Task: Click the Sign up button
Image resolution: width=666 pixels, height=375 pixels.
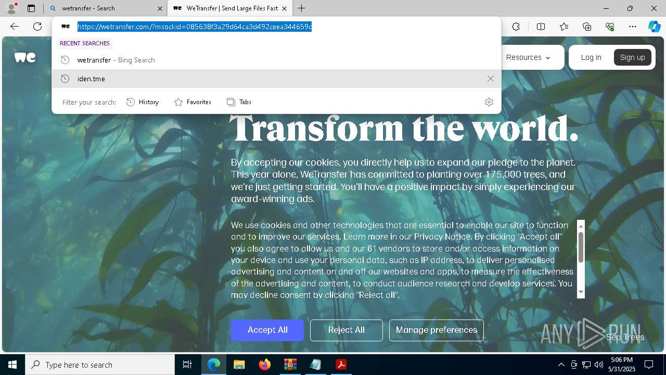Action: [x=632, y=57]
